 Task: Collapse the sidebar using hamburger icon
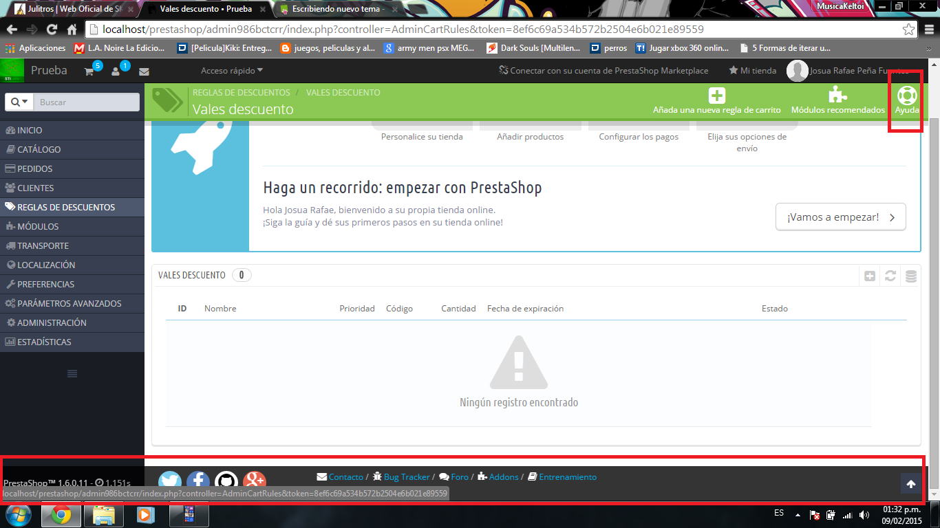click(x=72, y=373)
